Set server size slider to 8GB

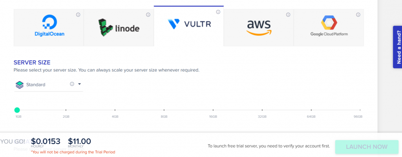pos(164,110)
